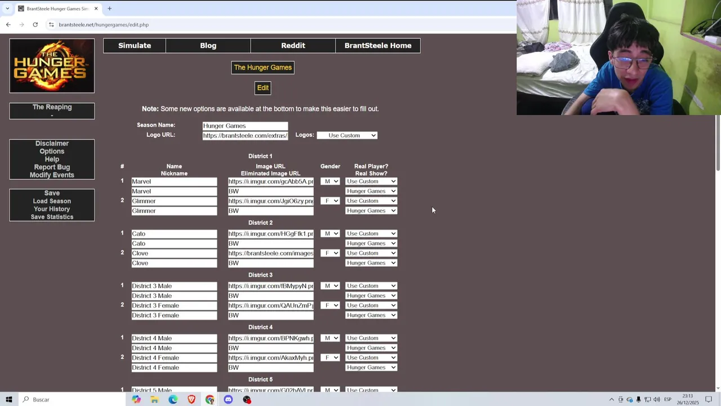This screenshot has height=406, width=721.
Task: View site information icon in address bar
Action: click(51, 25)
